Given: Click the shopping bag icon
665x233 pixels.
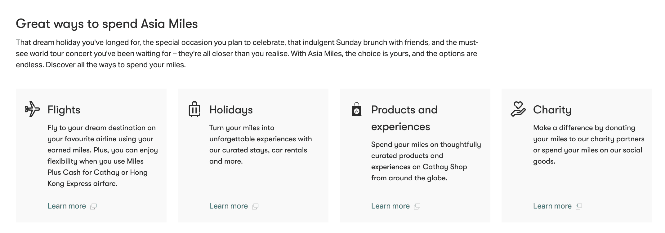Looking at the screenshot, I should pos(356,109).
